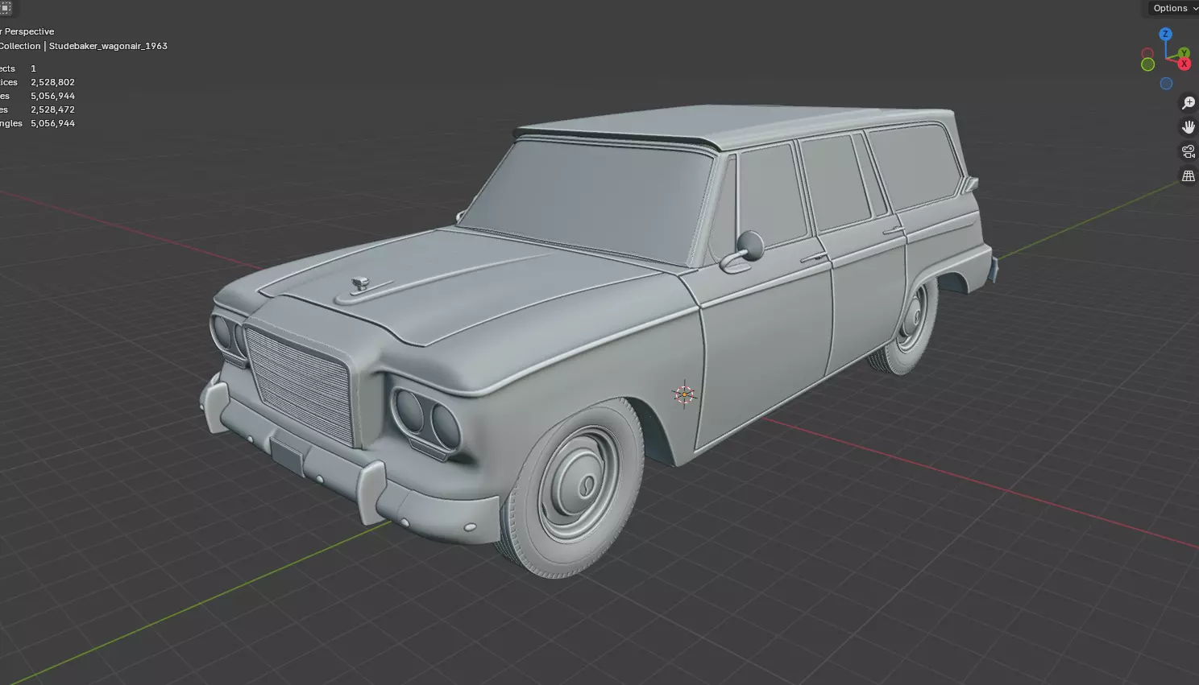Select the car by clicking its front grille
1199x685 pixels.
pos(300,385)
